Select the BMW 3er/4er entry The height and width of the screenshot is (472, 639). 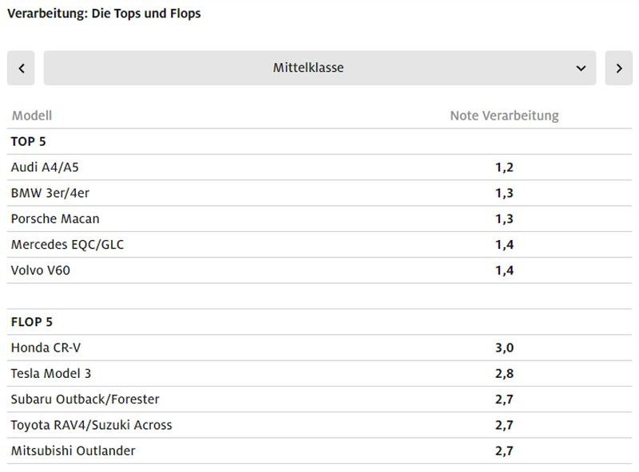click(x=45, y=193)
